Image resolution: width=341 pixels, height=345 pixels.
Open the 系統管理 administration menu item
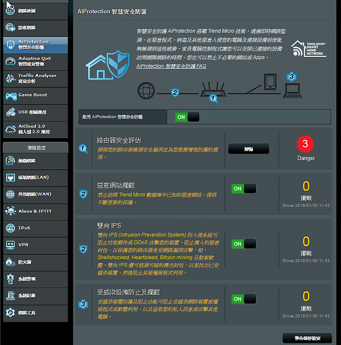click(36, 279)
